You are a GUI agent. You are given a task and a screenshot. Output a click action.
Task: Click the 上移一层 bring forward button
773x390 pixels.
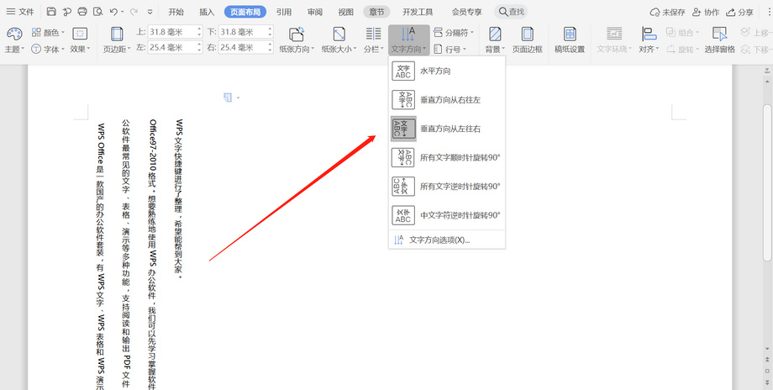[757, 33]
